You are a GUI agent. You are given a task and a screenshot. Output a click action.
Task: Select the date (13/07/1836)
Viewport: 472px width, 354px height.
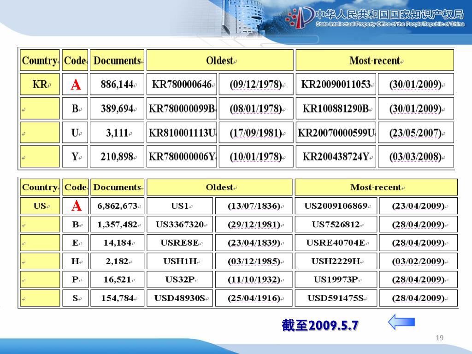254,206
